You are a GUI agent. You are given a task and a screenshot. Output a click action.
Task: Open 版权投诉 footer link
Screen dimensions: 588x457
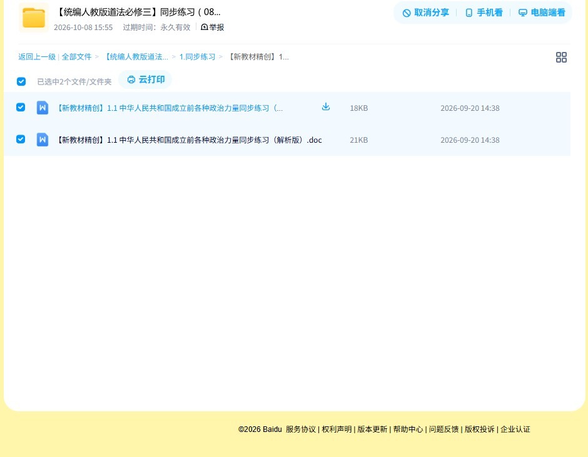480,429
